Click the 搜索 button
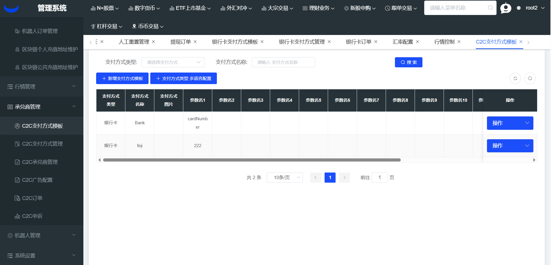551x265 pixels. (x=408, y=62)
